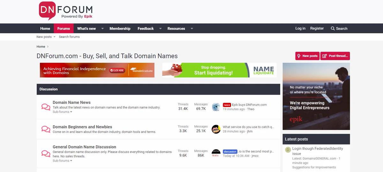
Task: Click the 28 minutes ago timestamp
Action: (x=234, y=131)
